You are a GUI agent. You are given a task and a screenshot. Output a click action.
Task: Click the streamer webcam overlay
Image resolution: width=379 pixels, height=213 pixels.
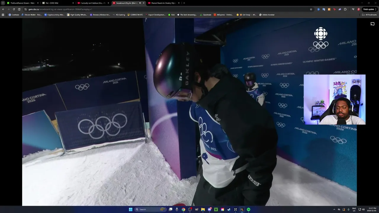(335, 99)
